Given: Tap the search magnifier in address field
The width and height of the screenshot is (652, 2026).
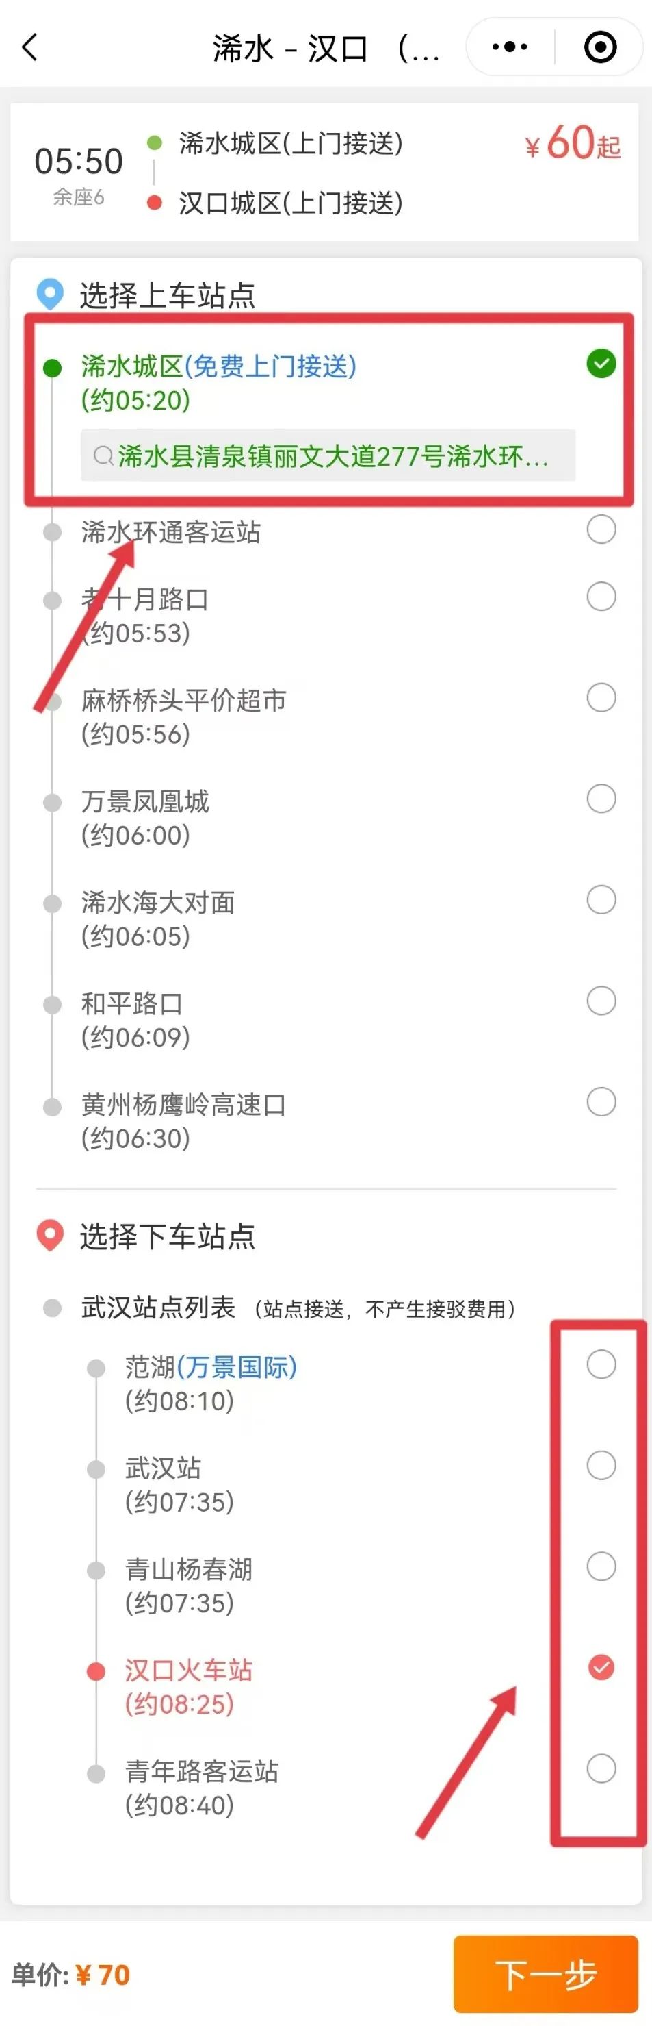Looking at the screenshot, I should coord(103,455).
